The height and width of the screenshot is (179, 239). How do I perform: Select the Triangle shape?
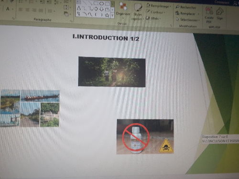[79, 8]
